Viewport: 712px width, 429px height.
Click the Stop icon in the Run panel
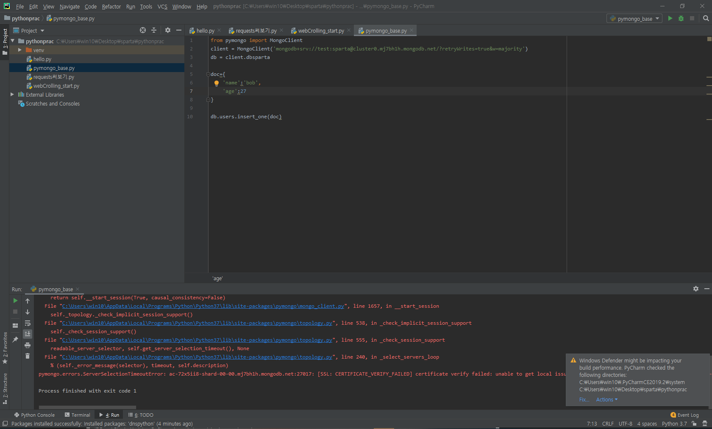(x=15, y=312)
